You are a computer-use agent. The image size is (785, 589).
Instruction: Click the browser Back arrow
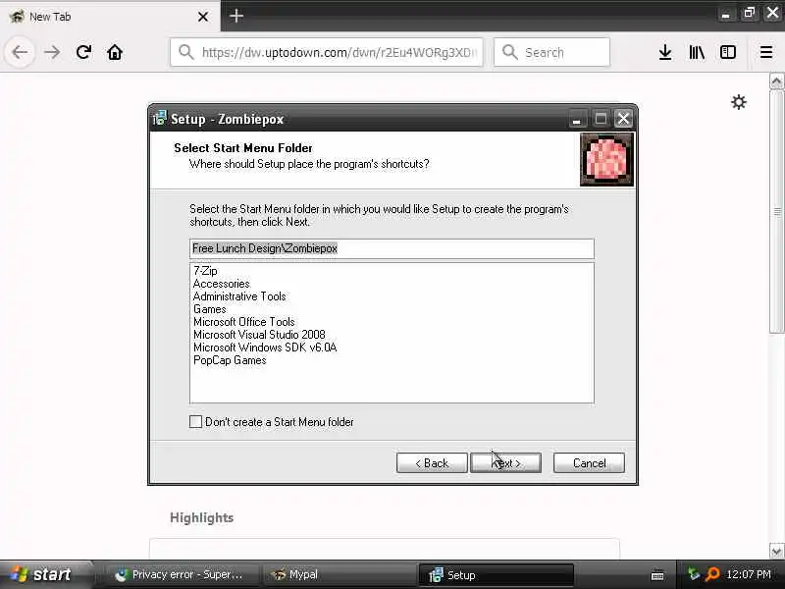(x=20, y=52)
